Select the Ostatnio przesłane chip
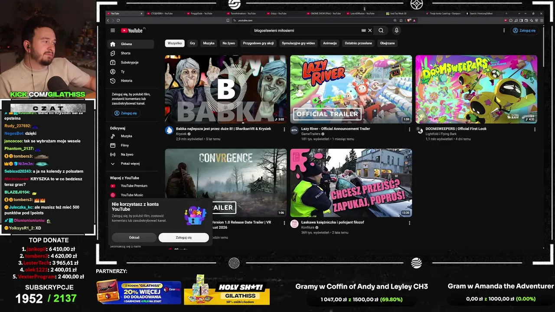 [x=358, y=43]
